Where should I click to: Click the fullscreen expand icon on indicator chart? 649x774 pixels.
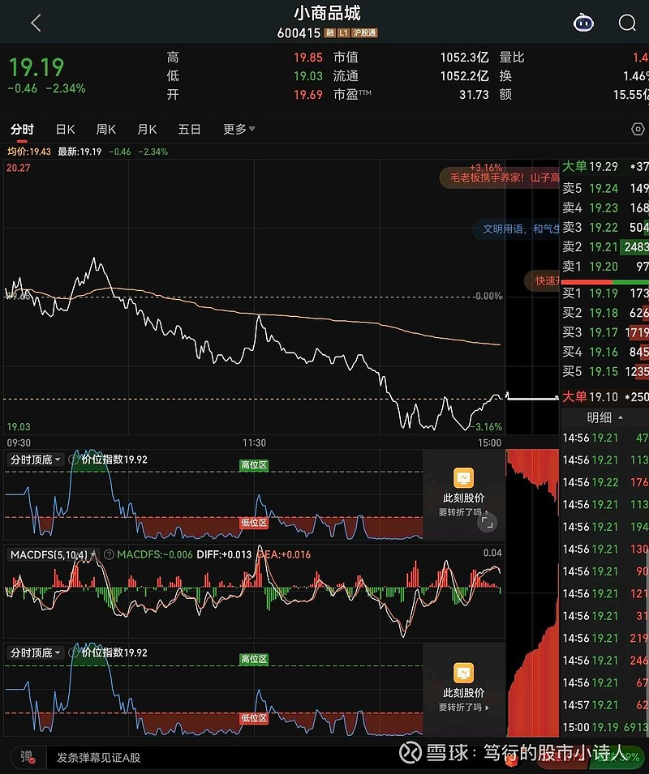487,524
